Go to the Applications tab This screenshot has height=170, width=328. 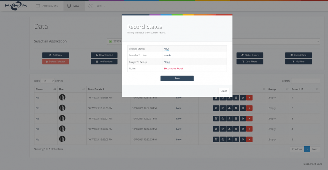[47, 6]
